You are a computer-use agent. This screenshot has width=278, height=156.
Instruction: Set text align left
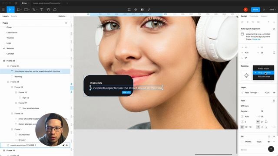[242, 127]
